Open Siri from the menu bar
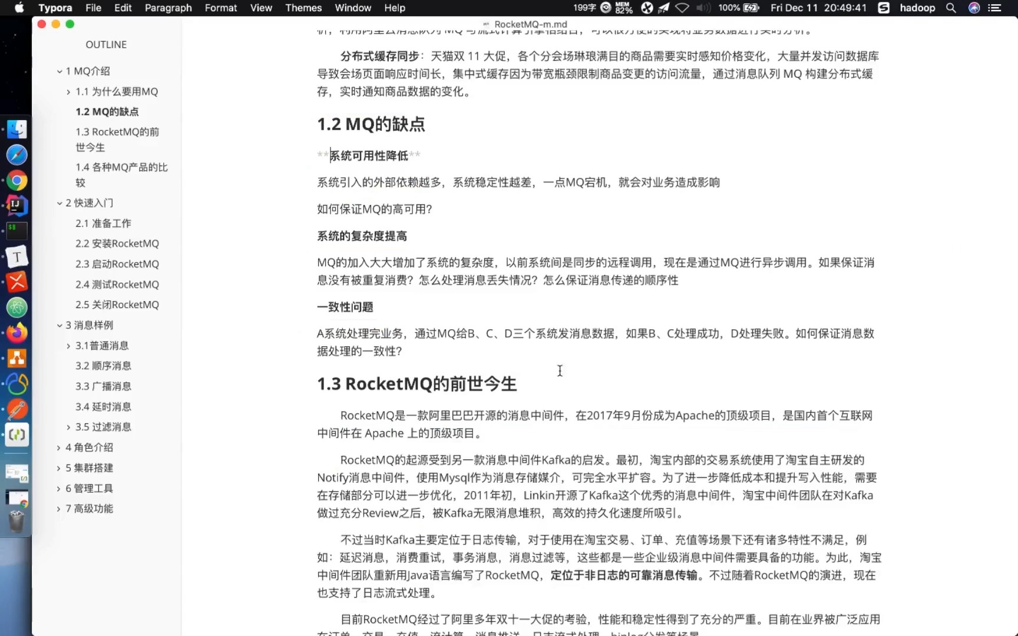 [x=974, y=8]
